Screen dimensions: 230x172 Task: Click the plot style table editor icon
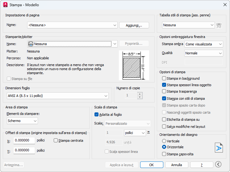pos(219,25)
